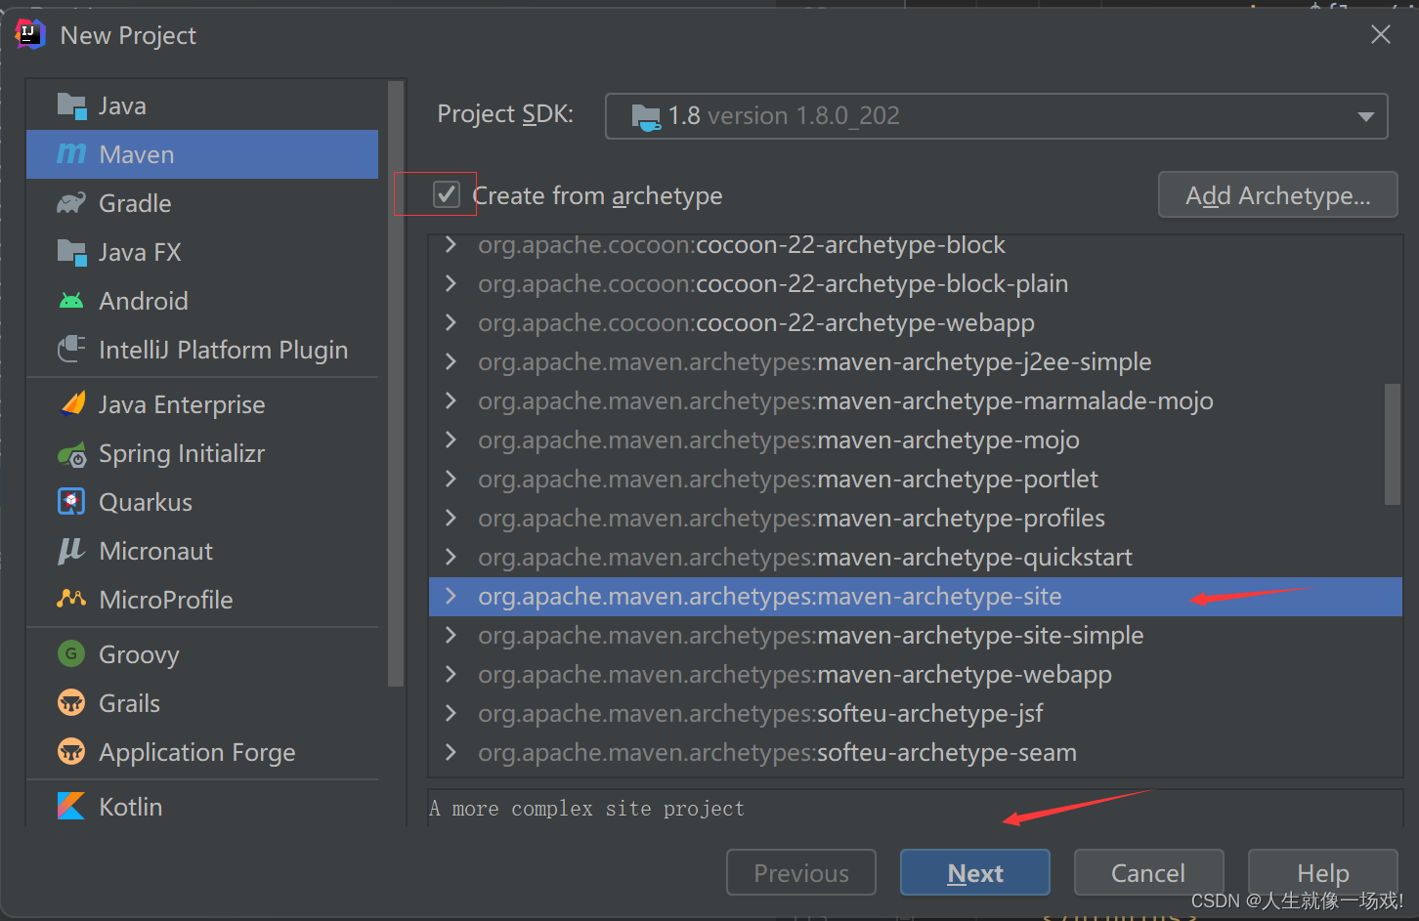Select Maven project type
The width and height of the screenshot is (1419, 921).
tap(202, 154)
